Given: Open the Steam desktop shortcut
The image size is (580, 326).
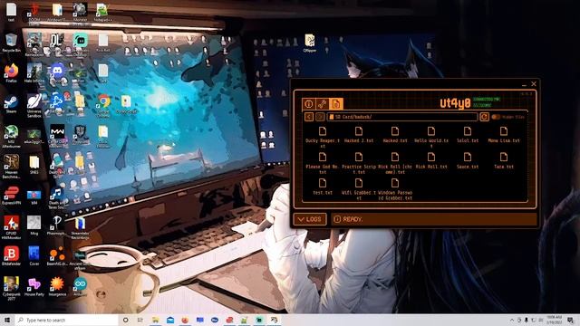Looking at the screenshot, I should click(11, 103).
